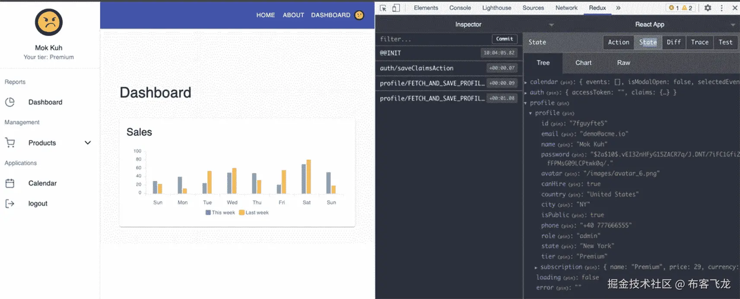Go to HOME in the navbar
The height and width of the screenshot is (299, 740).
(x=266, y=15)
